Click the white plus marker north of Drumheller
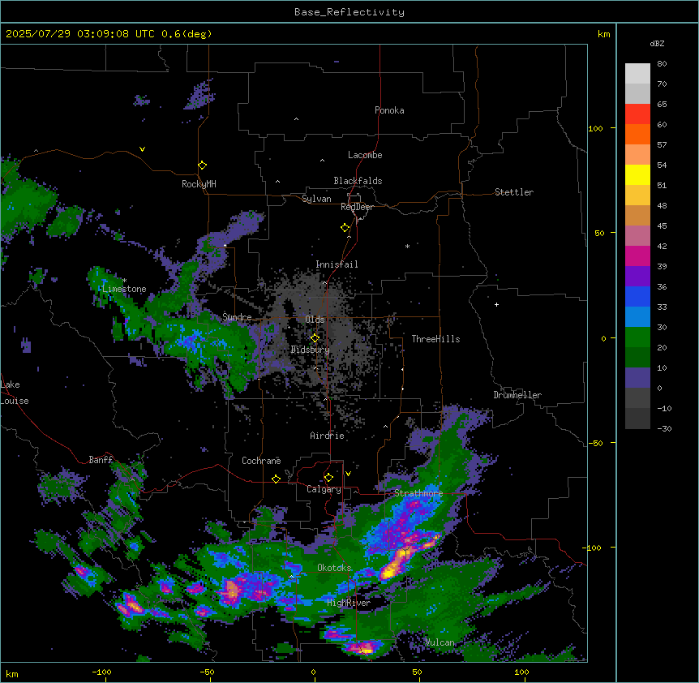This screenshot has height=683, width=699. coord(496,304)
